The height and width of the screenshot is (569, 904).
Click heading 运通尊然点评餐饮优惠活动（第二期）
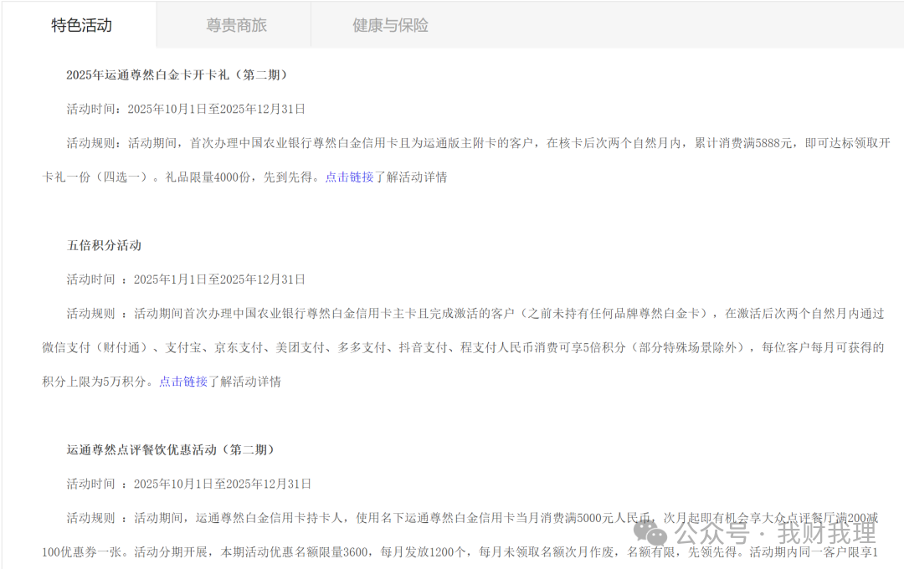[171, 449]
